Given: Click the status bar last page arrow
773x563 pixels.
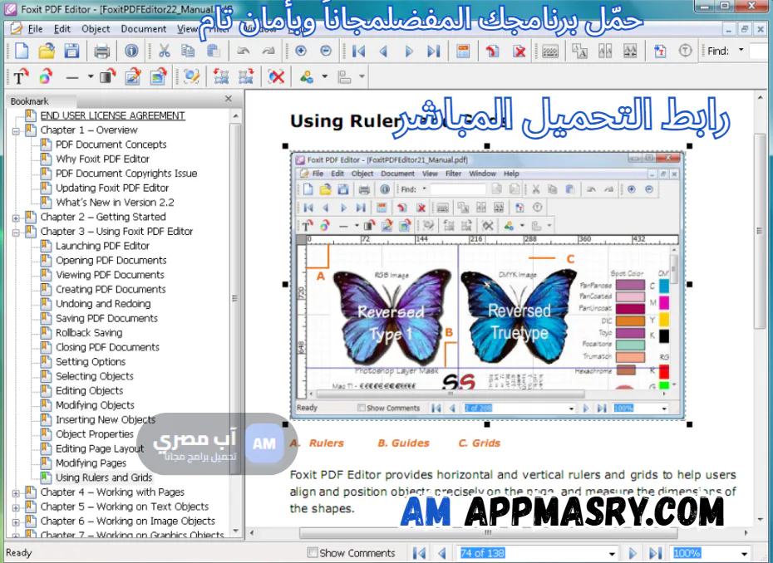Looking at the screenshot, I should 655,553.
